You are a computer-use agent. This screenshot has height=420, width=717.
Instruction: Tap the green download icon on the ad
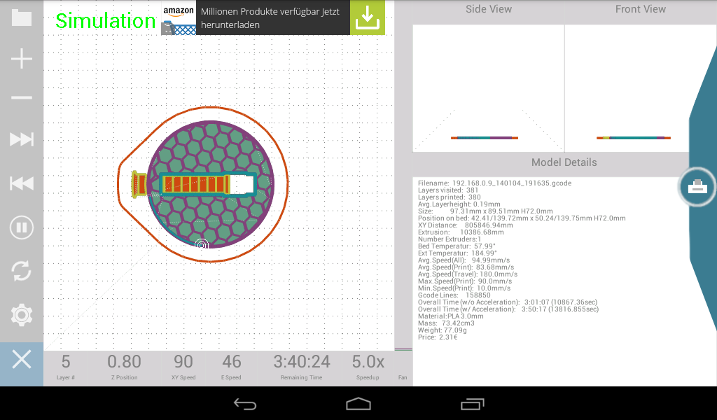(x=367, y=17)
